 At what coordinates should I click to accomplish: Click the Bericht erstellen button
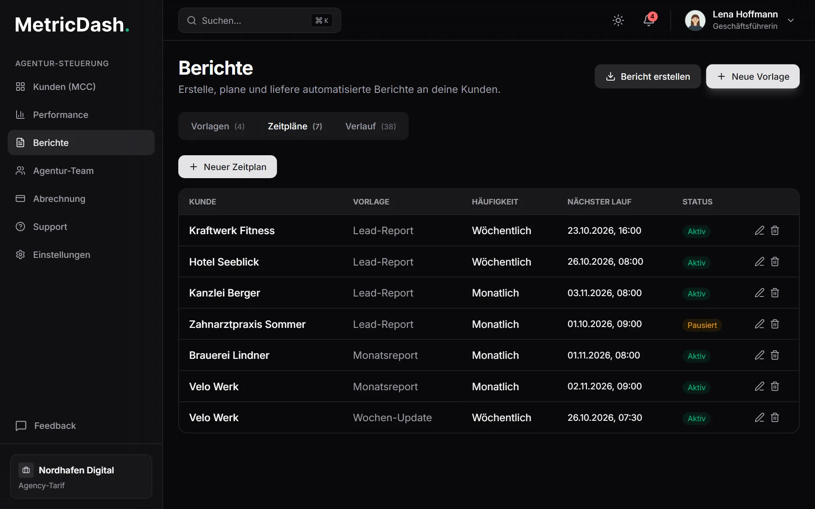tap(647, 76)
